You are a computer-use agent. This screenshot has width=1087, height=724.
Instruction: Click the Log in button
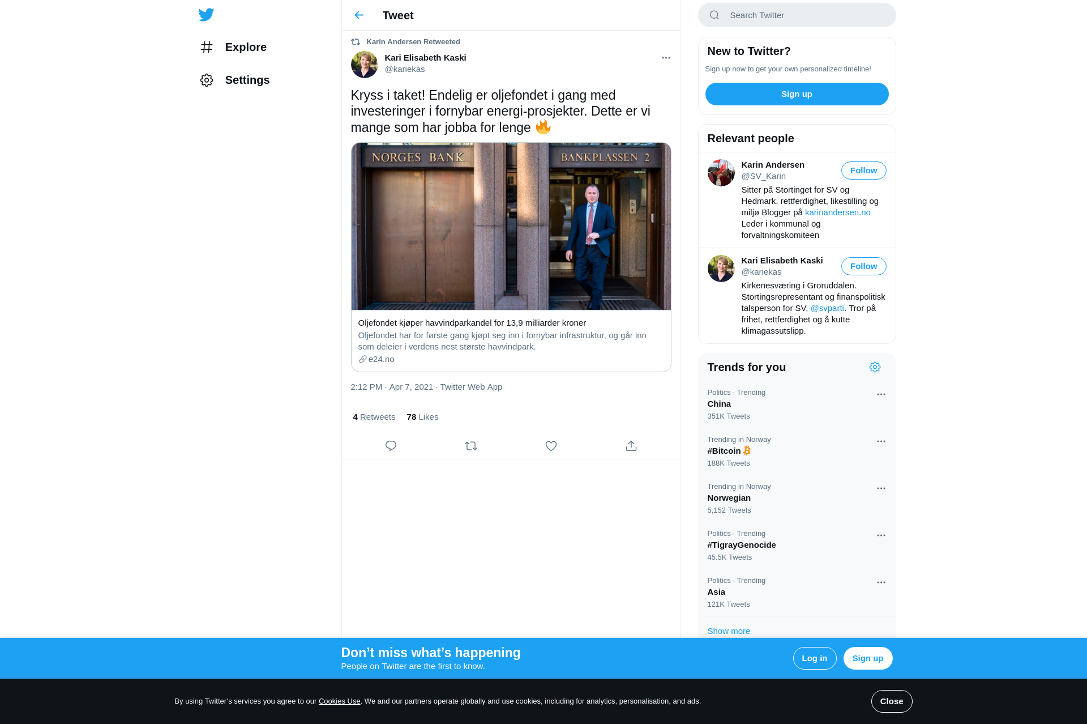click(x=815, y=658)
